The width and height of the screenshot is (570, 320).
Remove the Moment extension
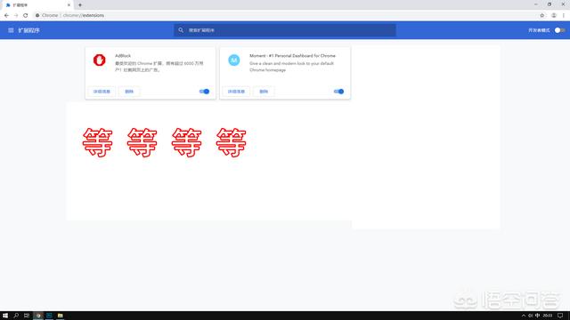[x=264, y=92]
